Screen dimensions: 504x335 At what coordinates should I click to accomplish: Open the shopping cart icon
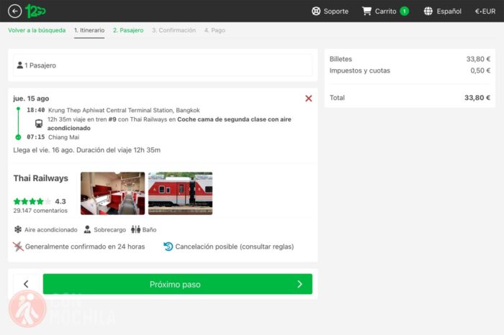tap(366, 12)
